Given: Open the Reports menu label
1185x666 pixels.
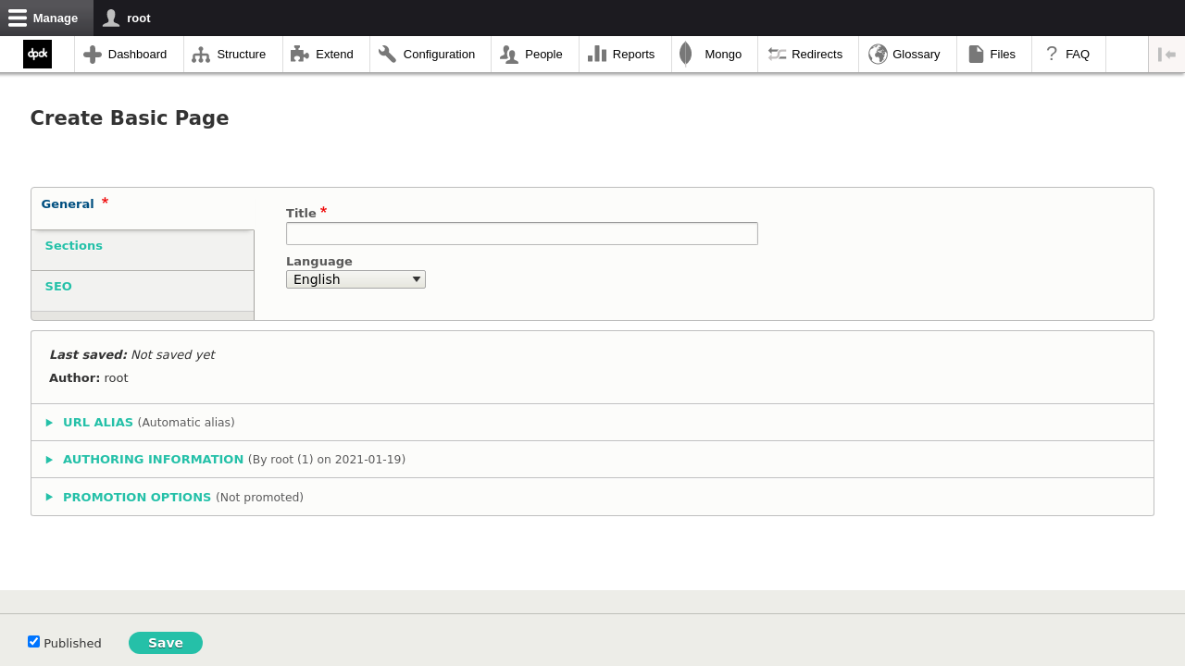Looking at the screenshot, I should (x=633, y=55).
